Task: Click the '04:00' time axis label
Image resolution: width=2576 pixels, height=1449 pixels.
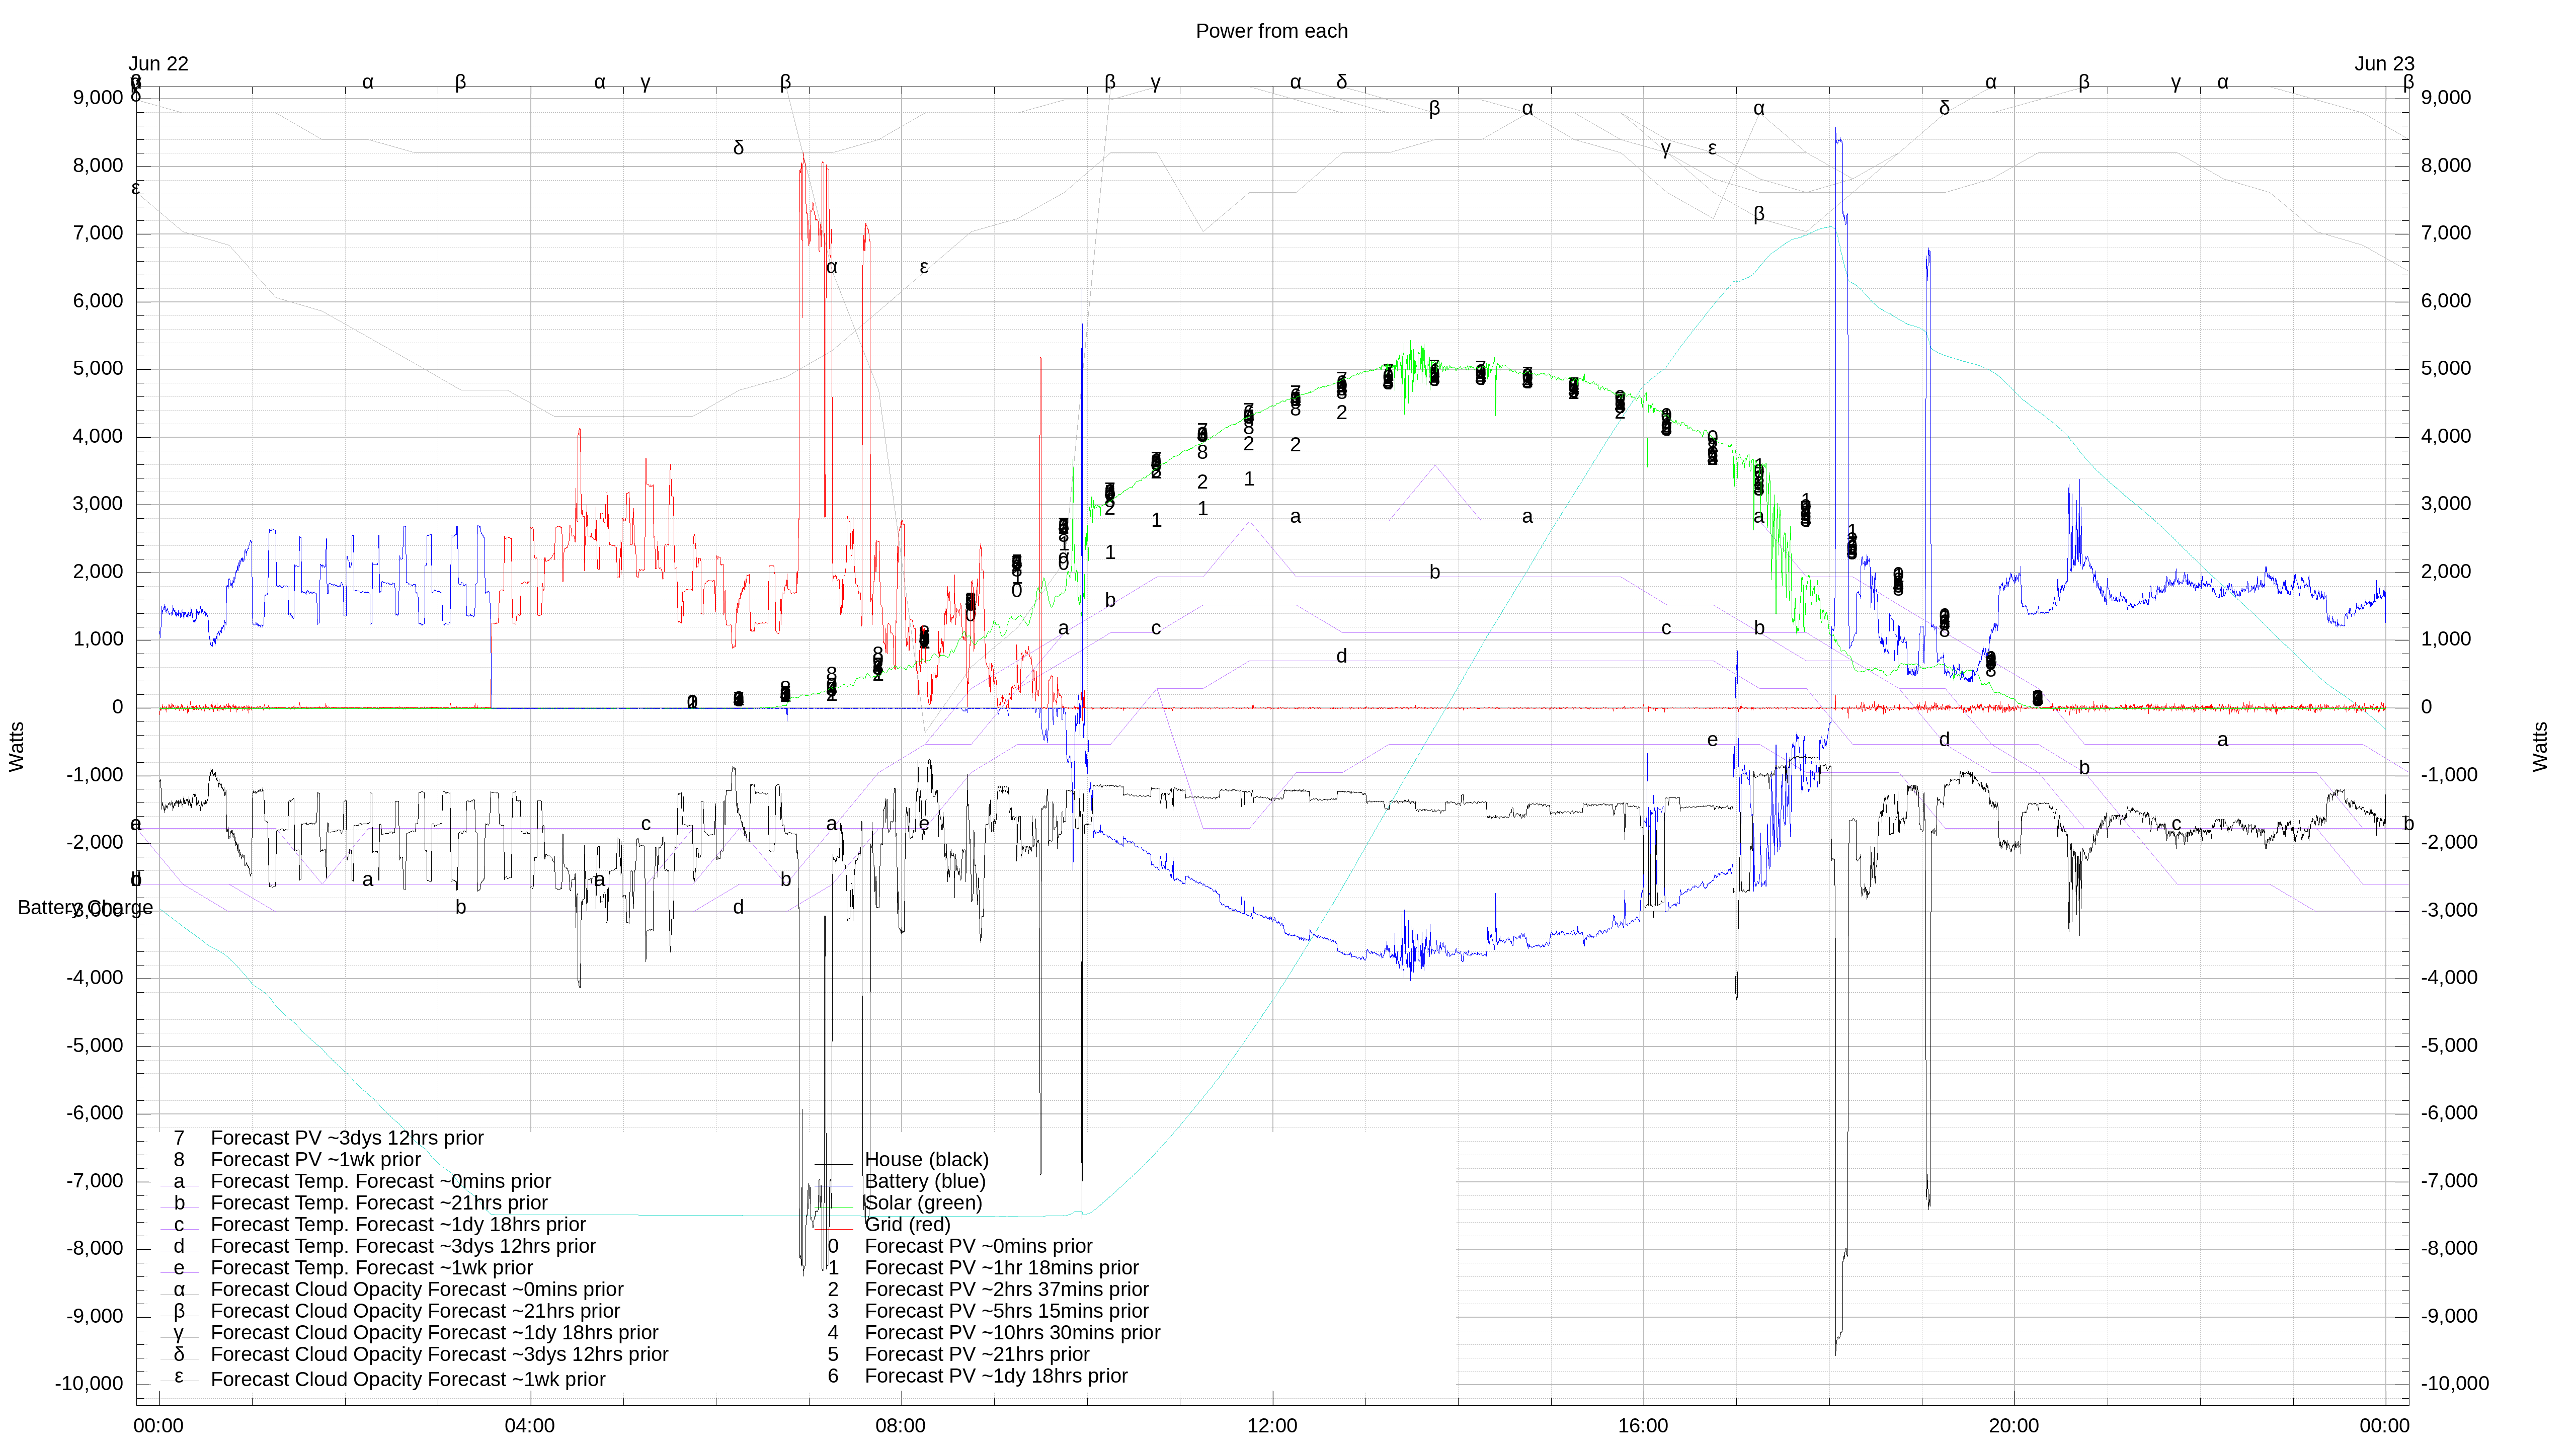Action: tap(529, 1426)
